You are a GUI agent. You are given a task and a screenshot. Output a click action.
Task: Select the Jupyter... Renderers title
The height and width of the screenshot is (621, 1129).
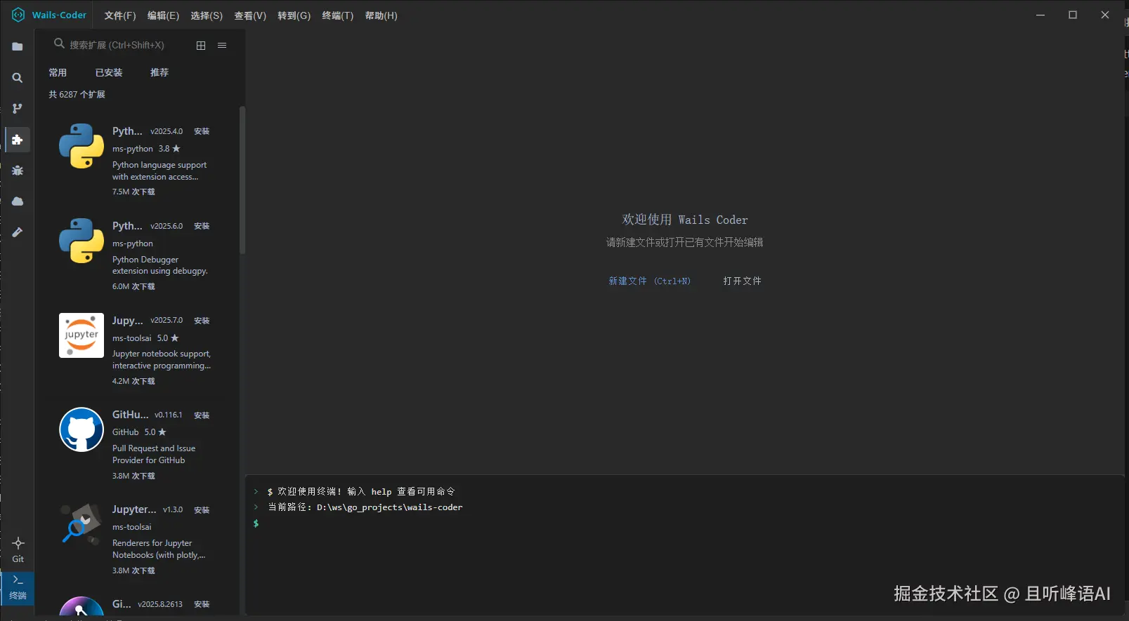tap(134, 509)
